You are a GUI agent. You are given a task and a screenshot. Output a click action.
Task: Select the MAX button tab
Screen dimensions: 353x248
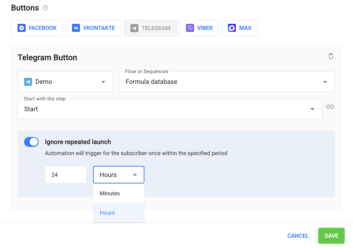click(239, 28)
